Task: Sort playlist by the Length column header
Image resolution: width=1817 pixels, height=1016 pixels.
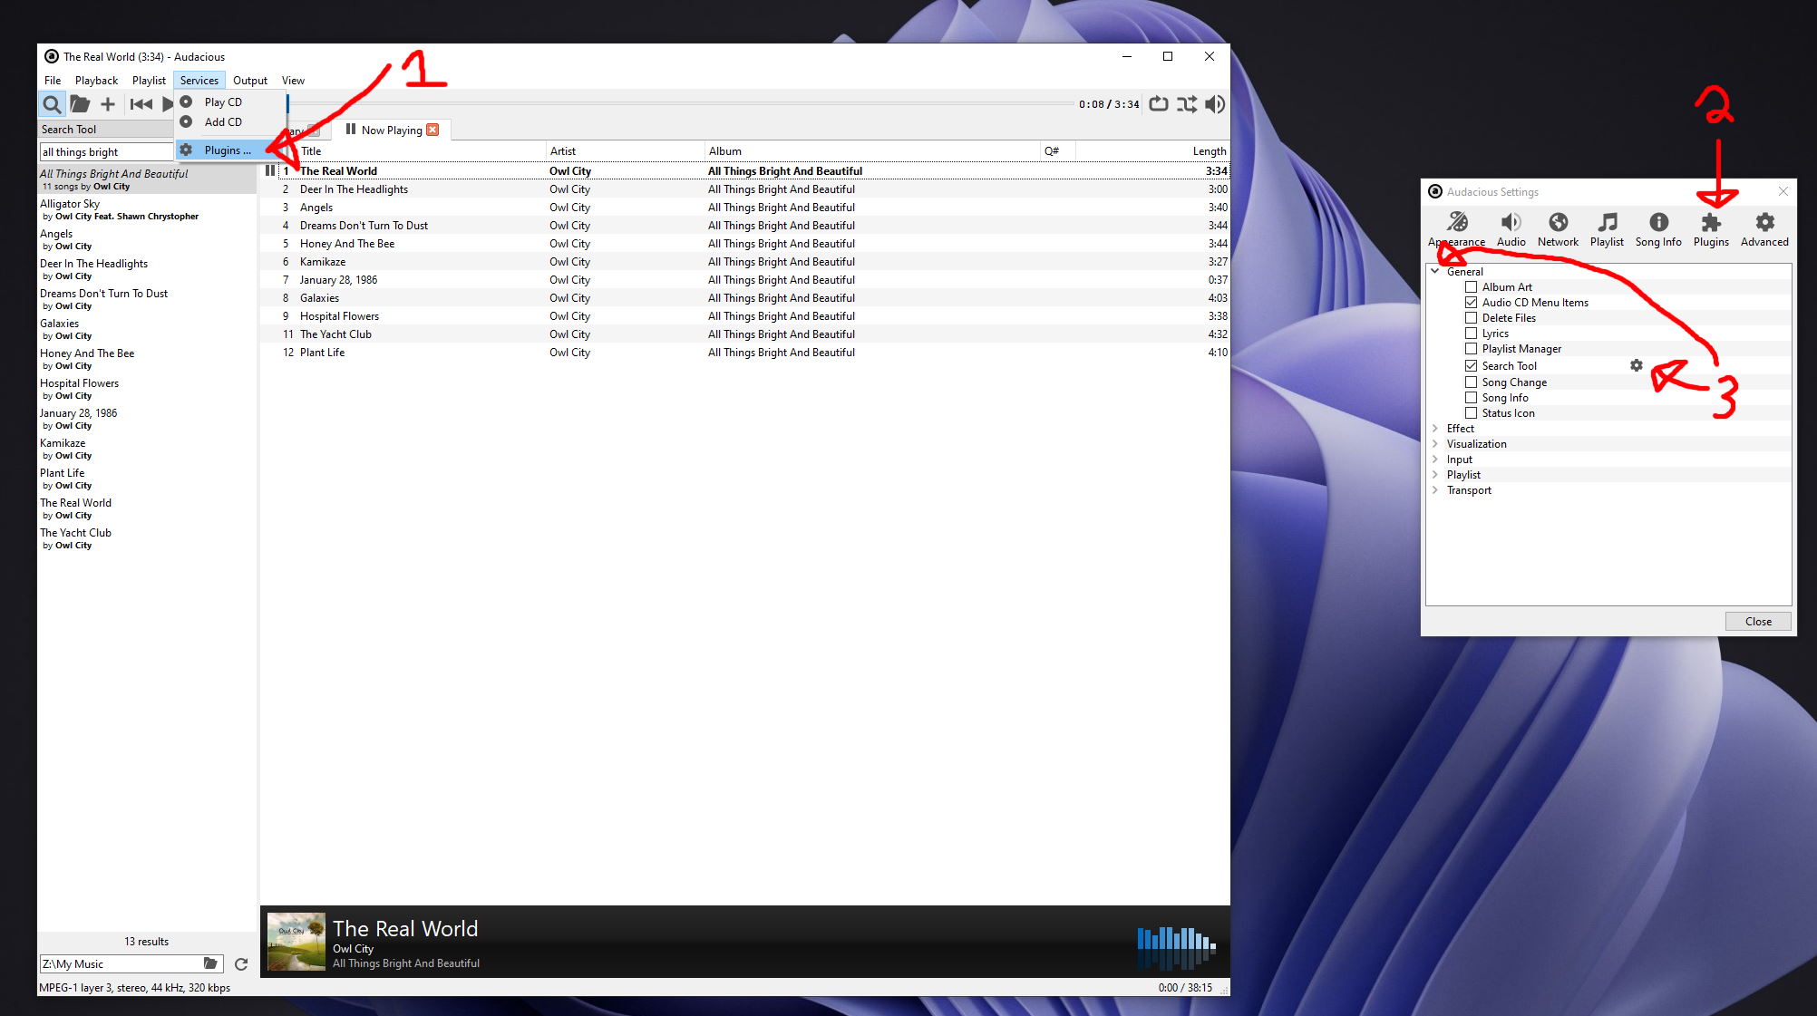Action: [x=1152, y=151]
